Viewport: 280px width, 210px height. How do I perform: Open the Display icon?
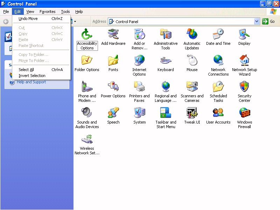(x=244, y=34)
